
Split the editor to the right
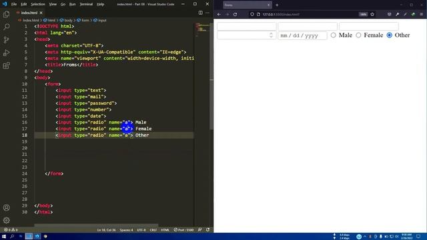(200, 13)
